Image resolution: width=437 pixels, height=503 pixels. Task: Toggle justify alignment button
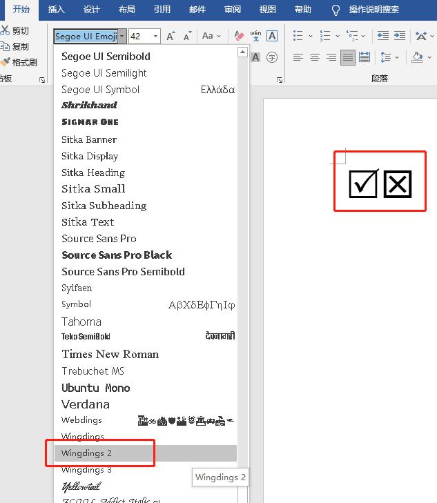tap(348, 57)
